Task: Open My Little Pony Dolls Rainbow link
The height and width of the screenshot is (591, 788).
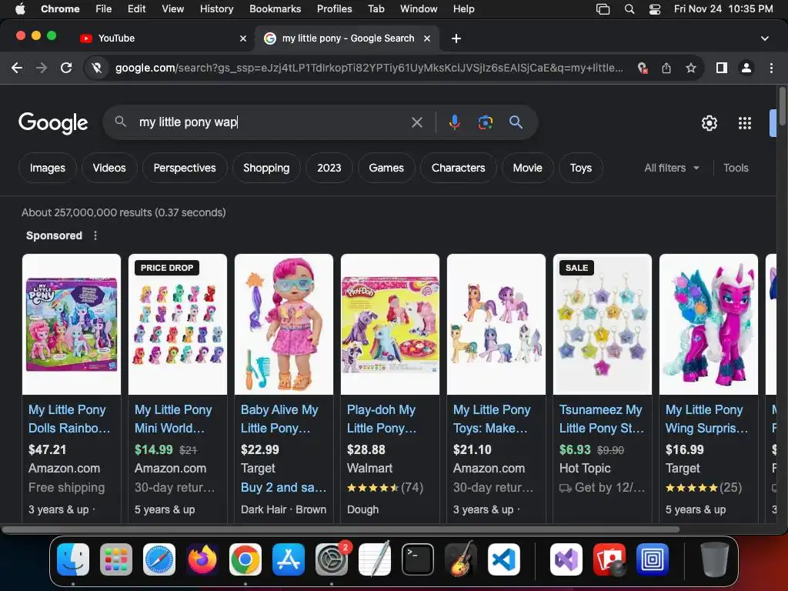Action: pos(69,419)
